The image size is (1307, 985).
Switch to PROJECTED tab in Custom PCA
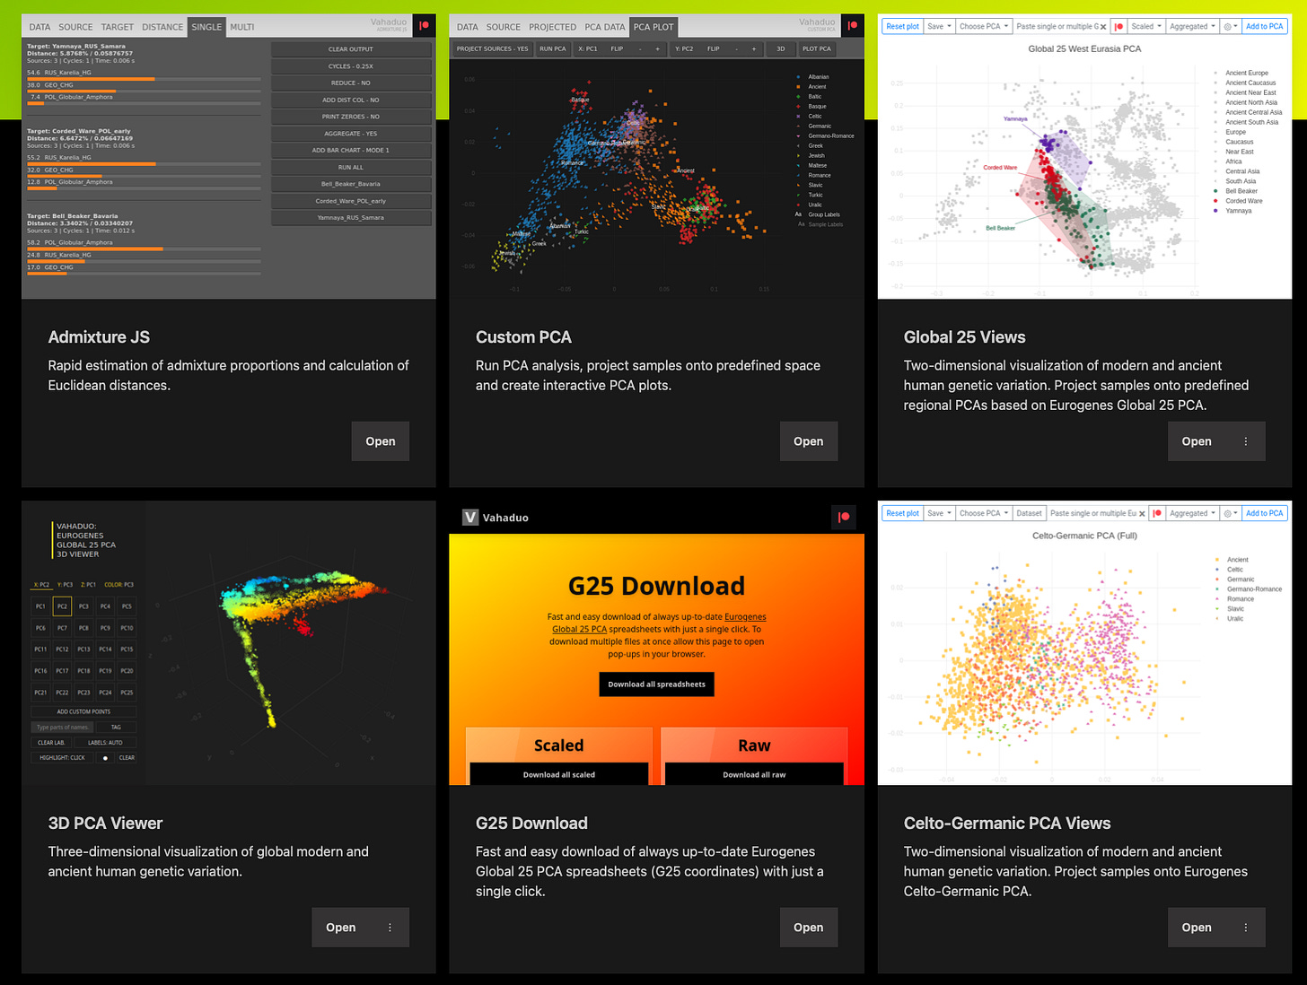(x=553, y=27)
